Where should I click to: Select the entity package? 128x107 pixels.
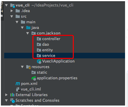[47, 50]
